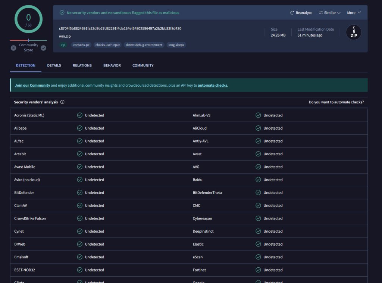This screenshot has width=382, height=283.
Task: Open the Community tab
Action: coord(143,66)
